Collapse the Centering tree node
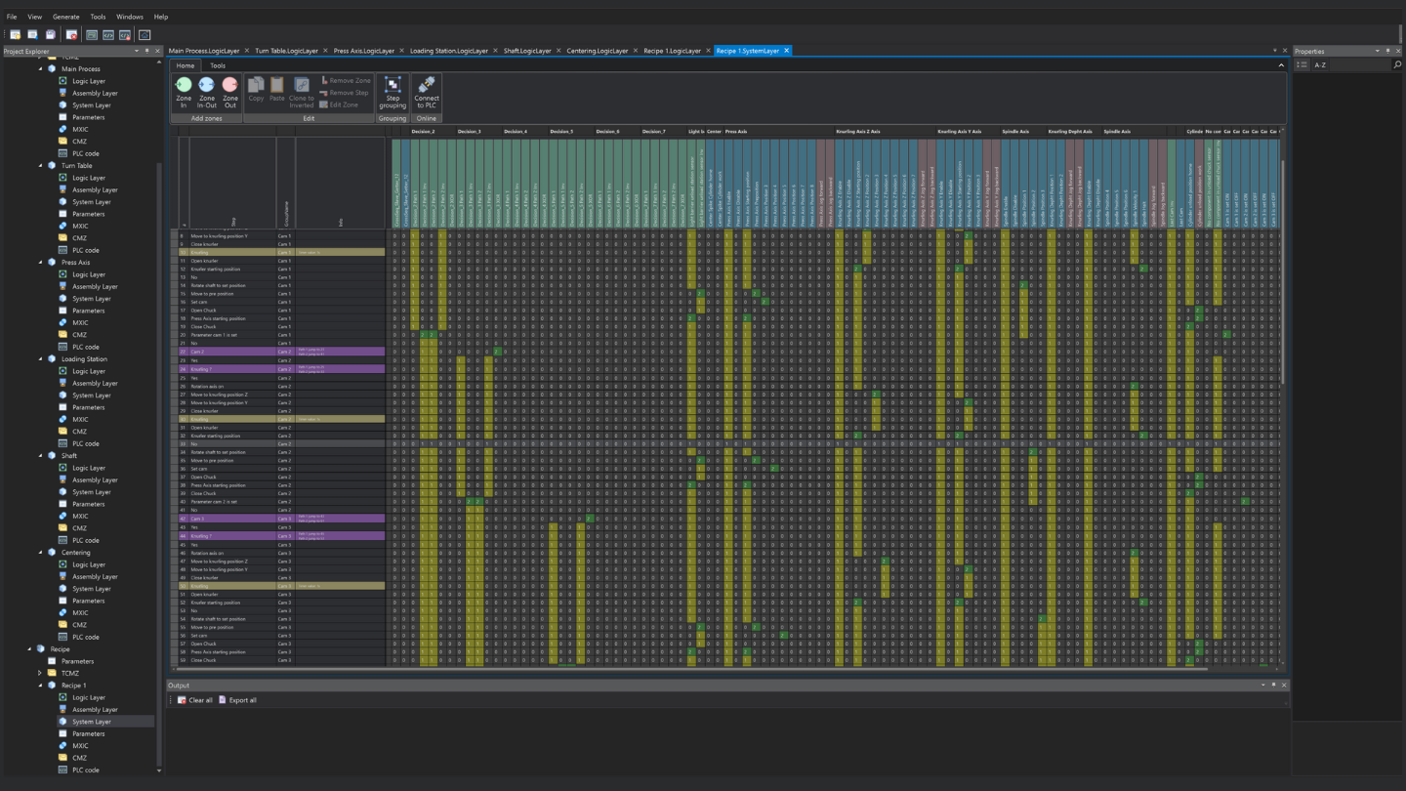The image size is (1406, 791). (41, 553)
